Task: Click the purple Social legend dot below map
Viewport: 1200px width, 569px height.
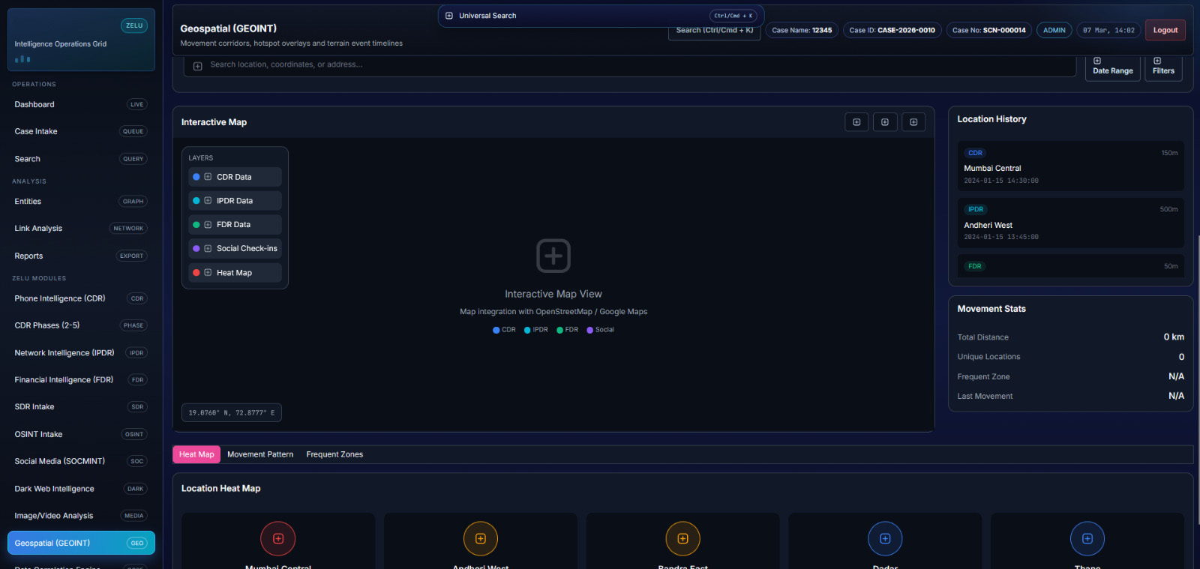Action: pos(590,330)
